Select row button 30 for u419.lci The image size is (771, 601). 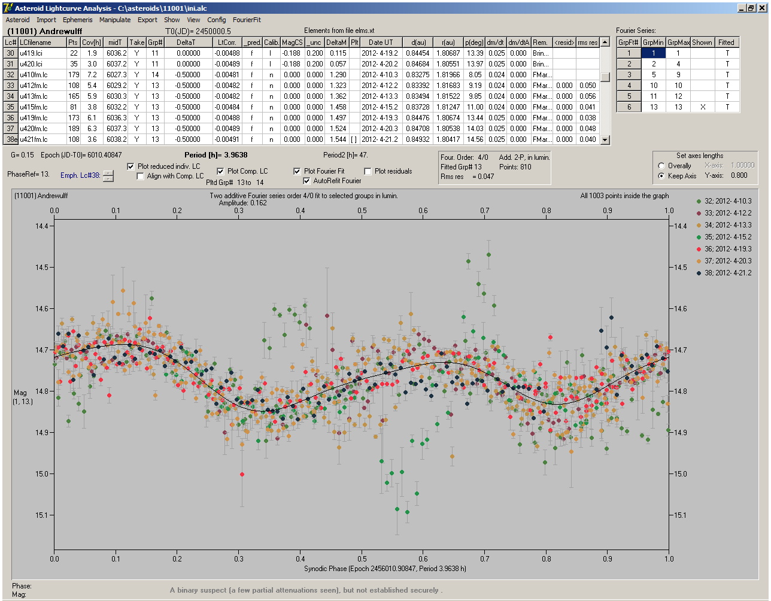click(11, 53)
